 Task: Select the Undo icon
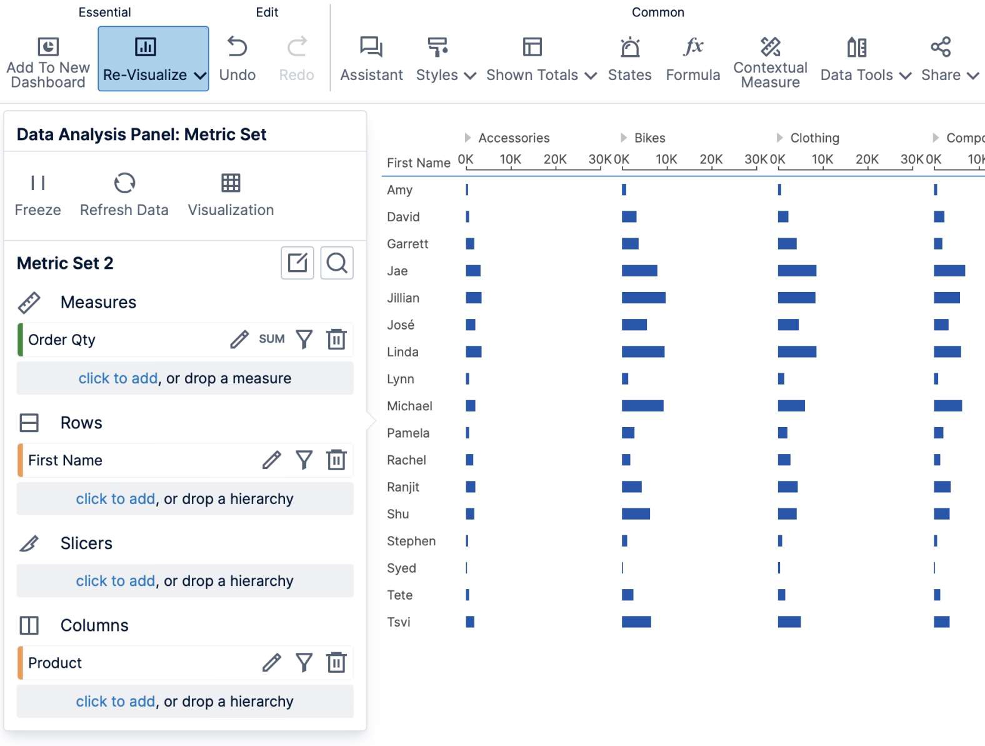point(237,47)
